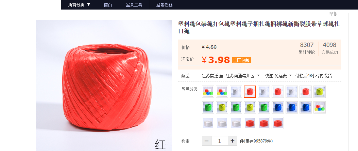Decrease quantity with the minus button
Image resolution: width=358 pixels, height=151 pixels.
(x=207, y=141)
